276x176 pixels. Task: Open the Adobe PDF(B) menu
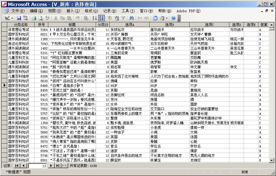coord(189,11)
